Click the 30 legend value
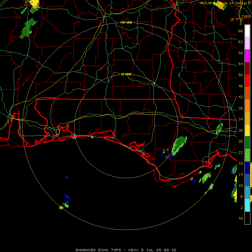The height and width of the screenshot is (252, 252). coord(241,130)
